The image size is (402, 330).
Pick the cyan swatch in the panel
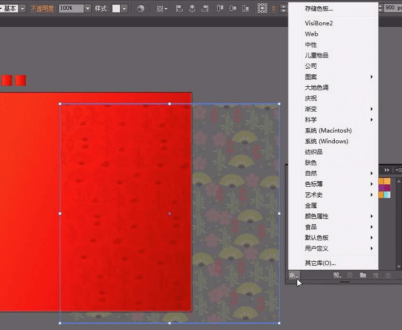[x=387, y=194]
